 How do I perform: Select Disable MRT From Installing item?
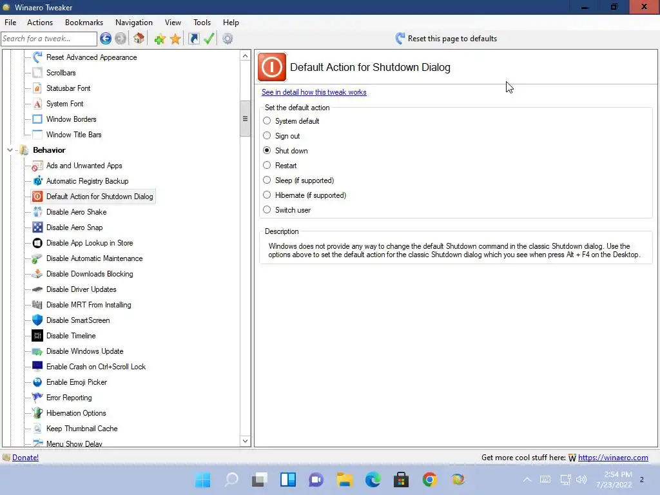pyautogui.click(x=88, y=305)
